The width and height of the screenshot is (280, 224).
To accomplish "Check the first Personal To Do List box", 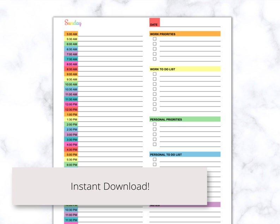I will tap(155, 159).
